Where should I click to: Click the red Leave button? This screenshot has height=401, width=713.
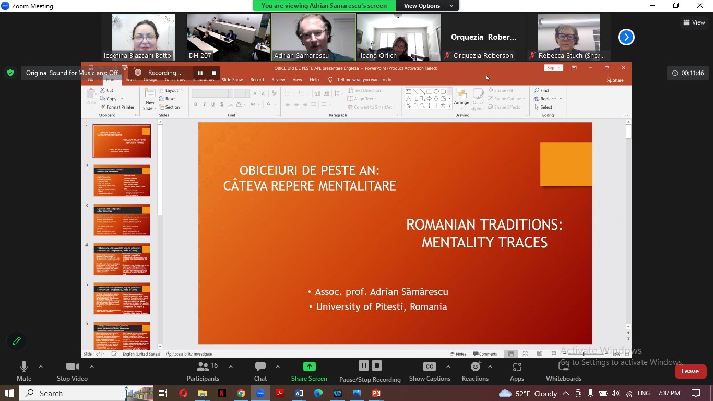click(690, 371)
